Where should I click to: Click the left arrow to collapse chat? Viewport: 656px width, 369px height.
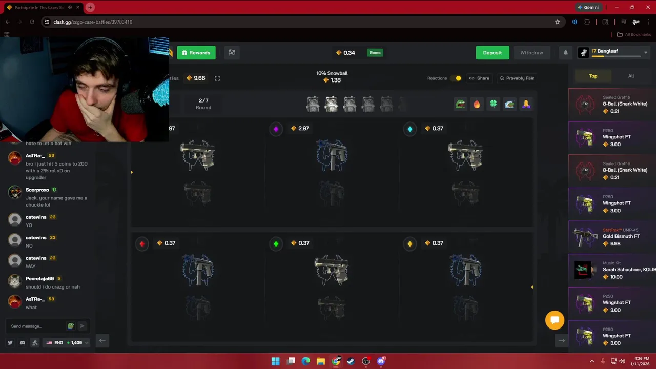point(102,341)
